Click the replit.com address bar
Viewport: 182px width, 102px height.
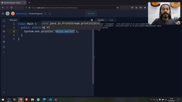72,8
